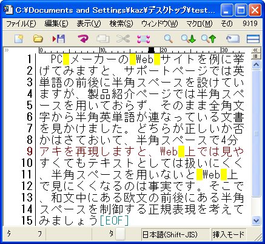Click the grayed-out Cut scissors icon
The image size is (265, 244).
(123, 39)
